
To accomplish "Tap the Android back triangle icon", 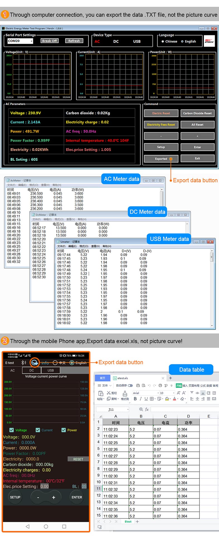I will point(27,526).
